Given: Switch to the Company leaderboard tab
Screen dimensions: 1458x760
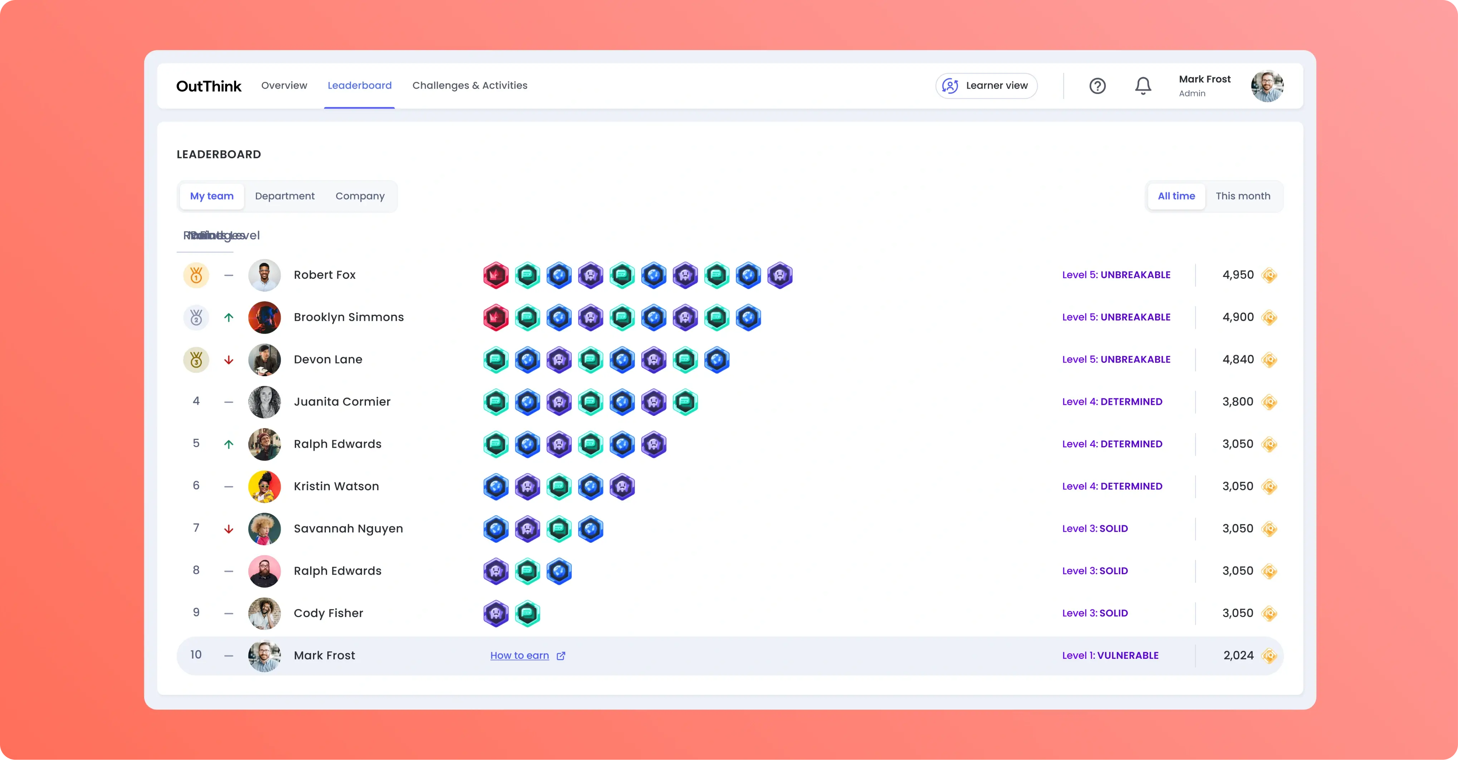Looking at the screenshot, I should click(x=361, y=195).
